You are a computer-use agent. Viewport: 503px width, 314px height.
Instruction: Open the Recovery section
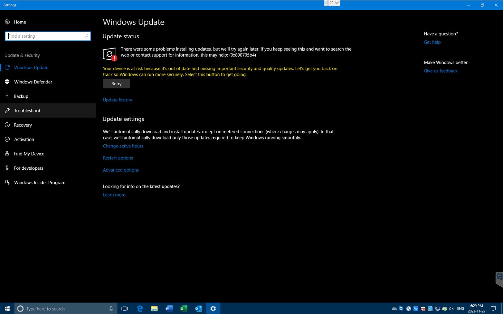tap(48, 125)
